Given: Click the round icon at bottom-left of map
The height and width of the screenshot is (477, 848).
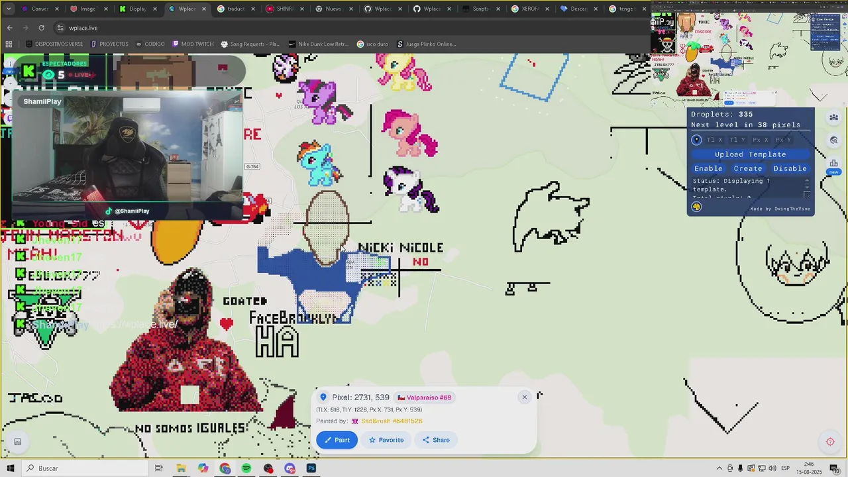Looking at the screenshot, I should click(x=18, y=442).
